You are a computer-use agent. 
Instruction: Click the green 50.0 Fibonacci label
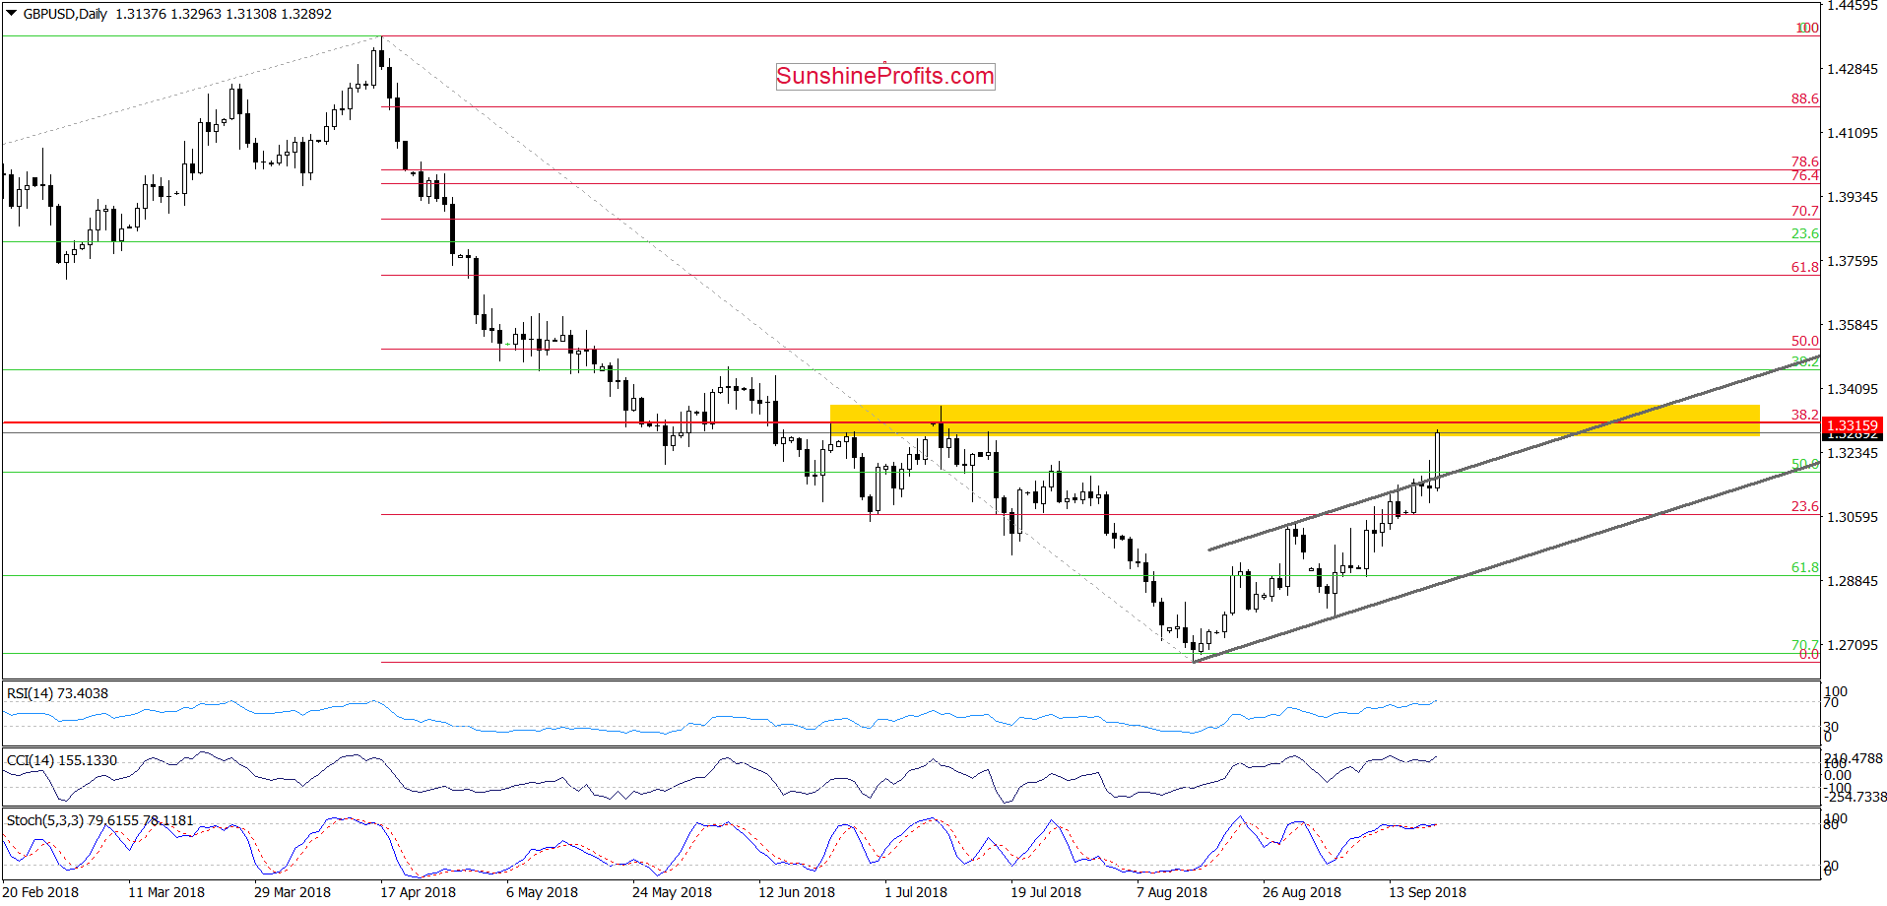1805,464
